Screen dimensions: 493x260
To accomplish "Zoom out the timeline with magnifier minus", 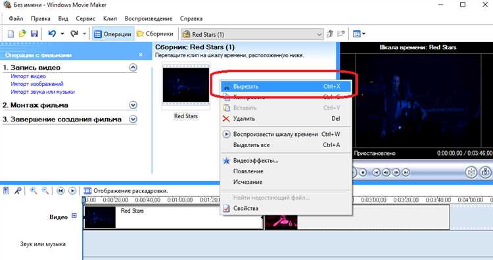I will [x=45, y=190].
